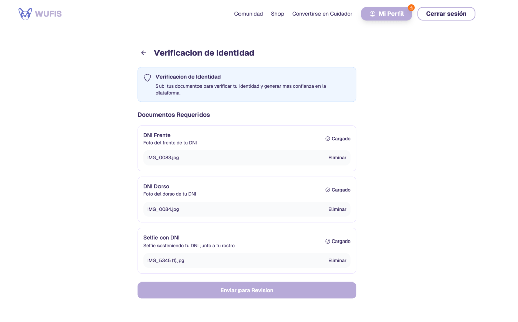518x322 pixels.
Task: Click the user avatar icon in Mi Perfil
Action: 373,14
